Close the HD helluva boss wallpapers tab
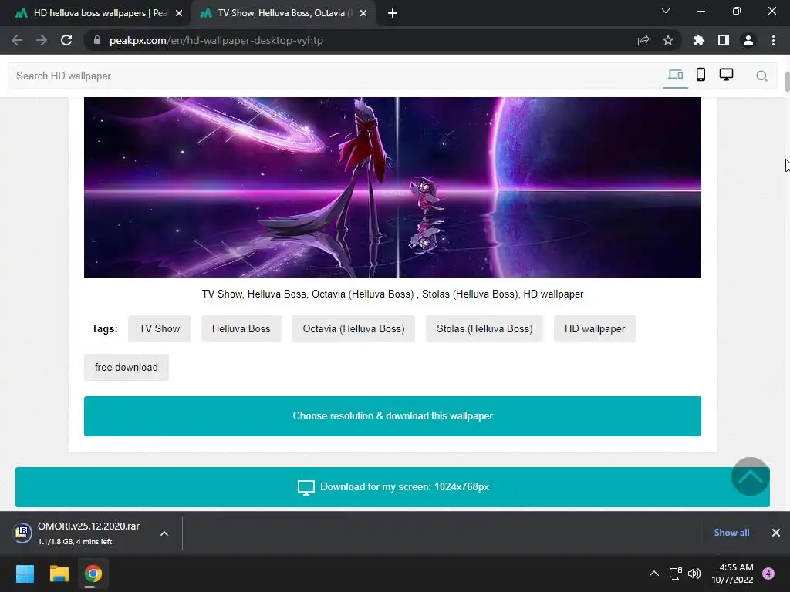This screenshot has width=790, height=592. pos(179,14)
